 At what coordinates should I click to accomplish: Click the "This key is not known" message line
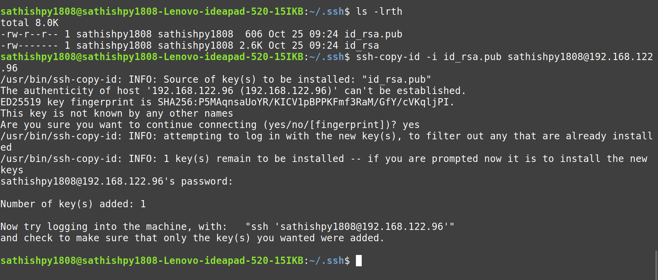tap(117, 114)
